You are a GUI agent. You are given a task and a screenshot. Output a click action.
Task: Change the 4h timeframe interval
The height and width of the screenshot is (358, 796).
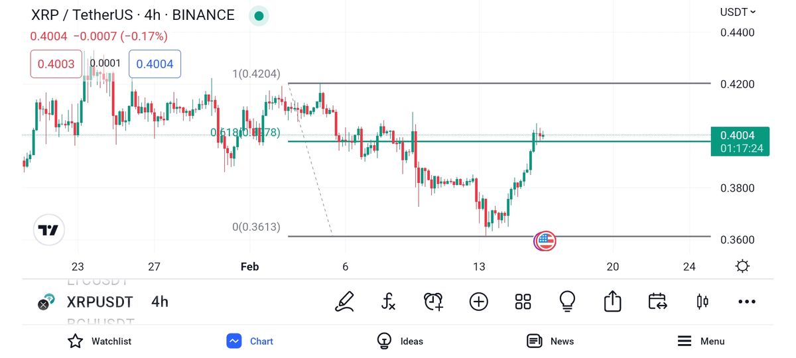pyautogui.click(x=160, y=302)
